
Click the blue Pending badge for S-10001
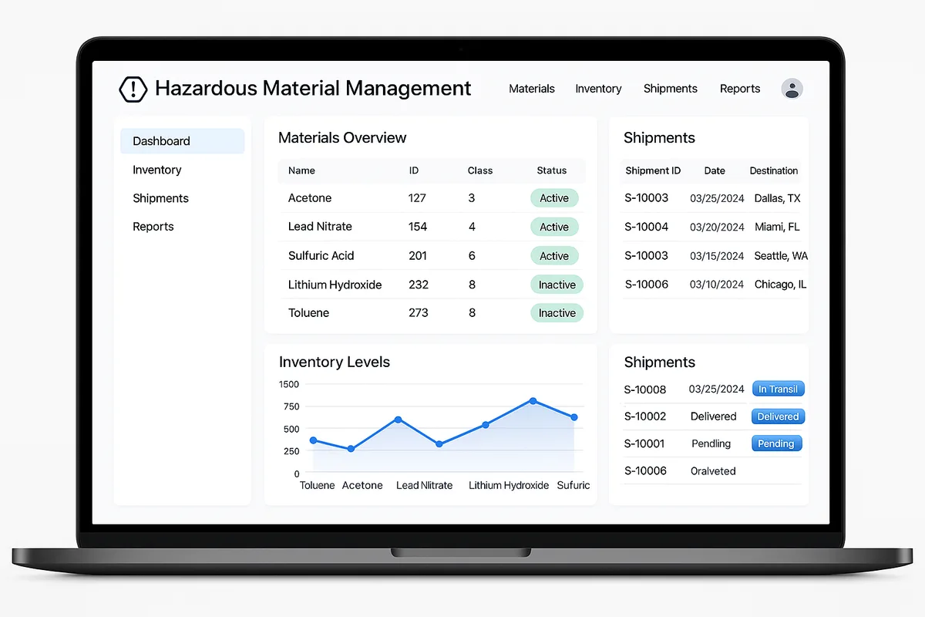coord(776,443)
